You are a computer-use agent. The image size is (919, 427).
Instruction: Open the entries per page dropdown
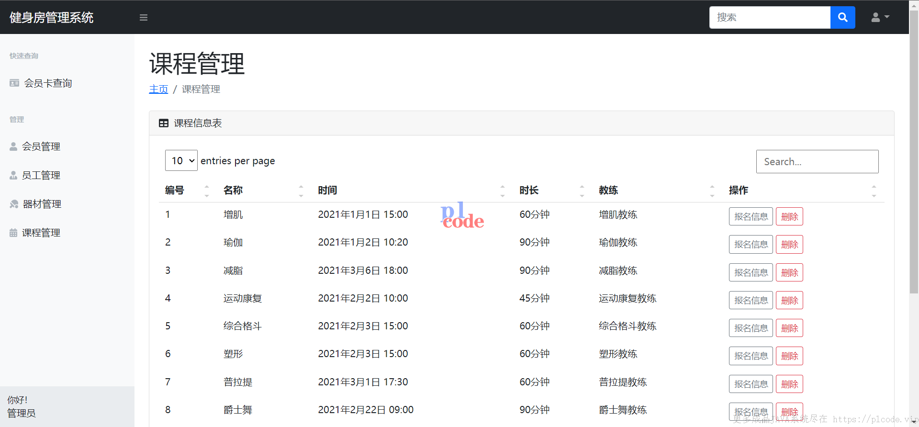(x=181, y=160)
